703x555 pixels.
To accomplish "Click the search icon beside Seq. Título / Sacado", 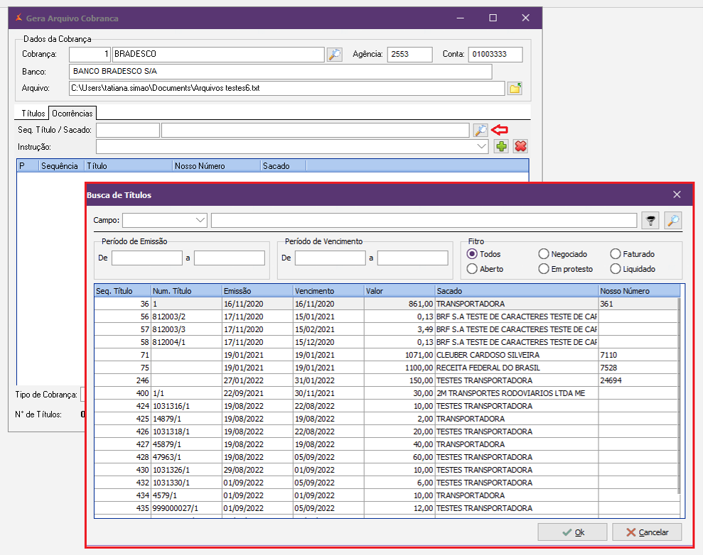I will click(x=481, y=130).
